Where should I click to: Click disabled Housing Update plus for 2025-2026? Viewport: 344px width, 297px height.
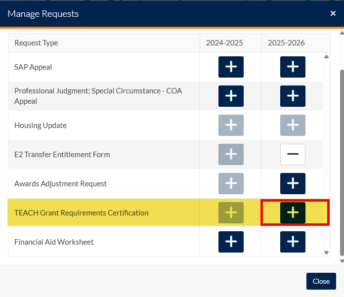pos(293,125)
